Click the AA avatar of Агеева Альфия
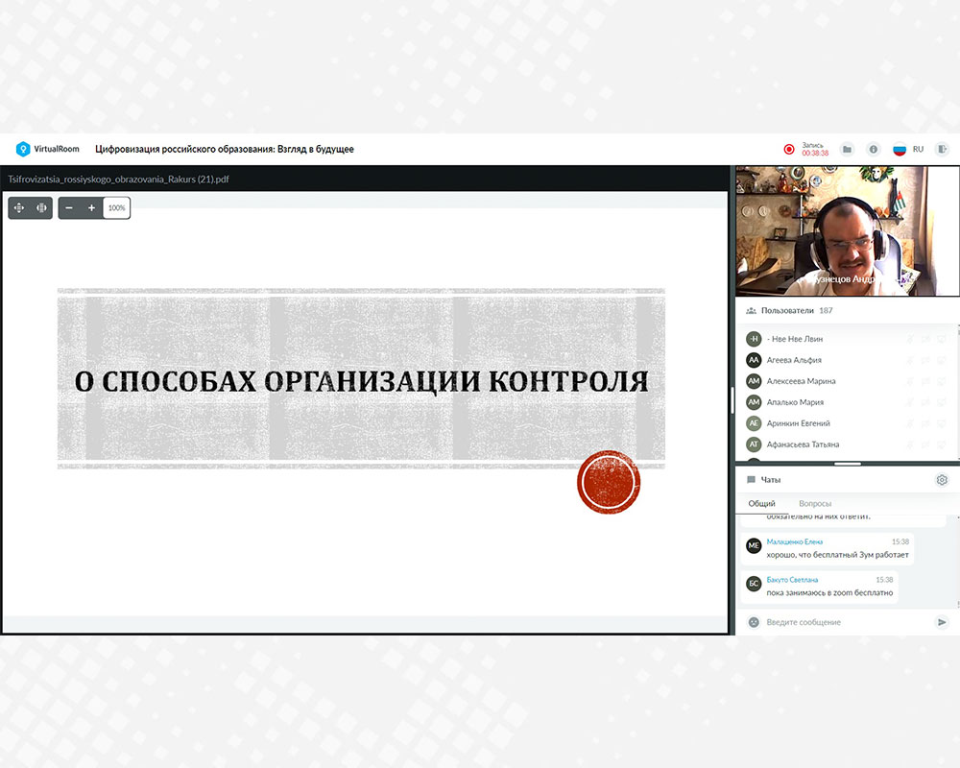Viewport: 960px width, 768px height. [x=754, y=360]
